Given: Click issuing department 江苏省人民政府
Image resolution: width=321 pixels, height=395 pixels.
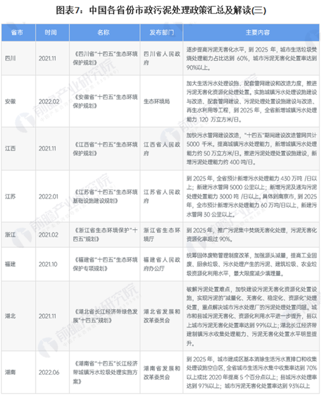Looking at the screenshot, I should point(162,196).
